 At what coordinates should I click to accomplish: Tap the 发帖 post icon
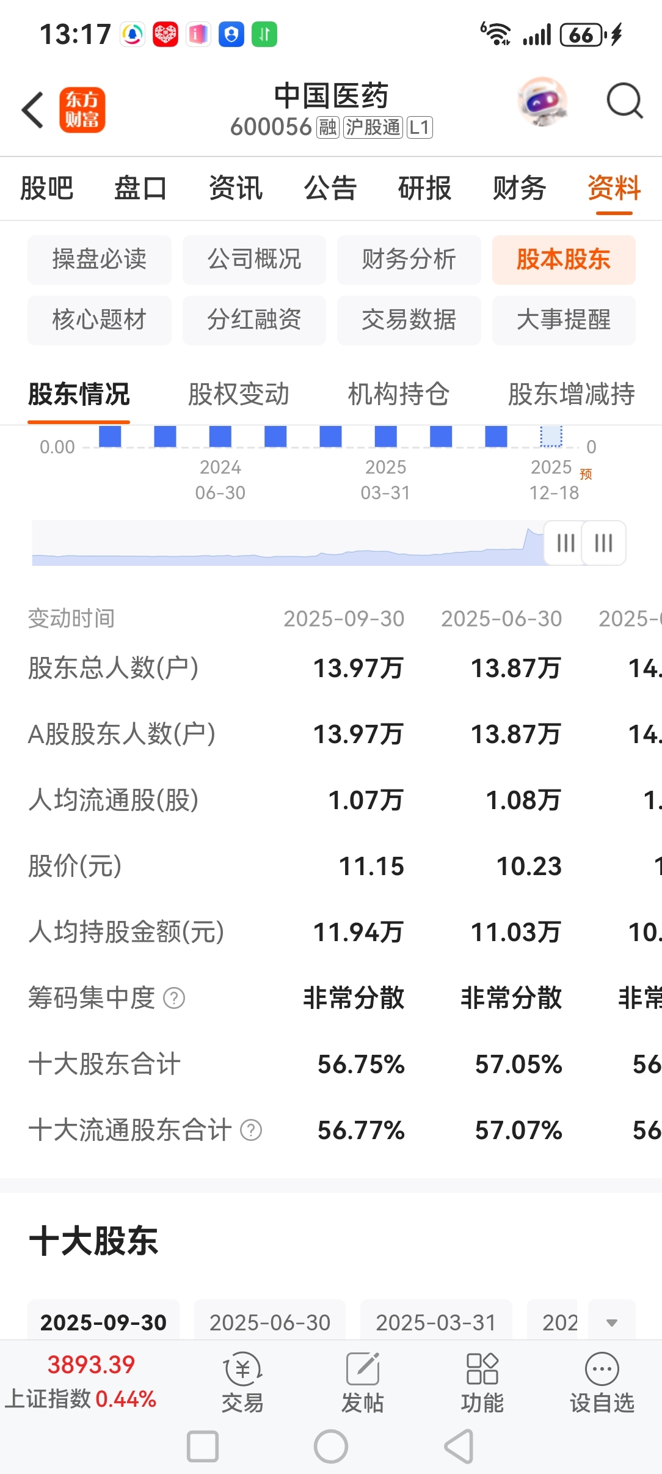click(x=363, y=1382)
